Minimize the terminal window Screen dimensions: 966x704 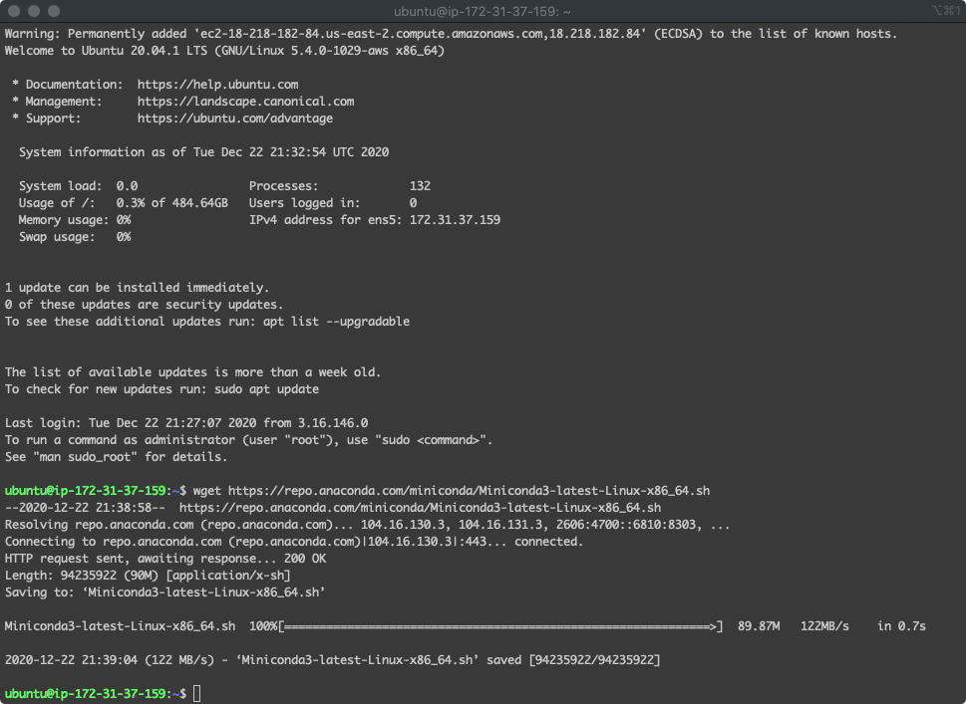(34, 11)
